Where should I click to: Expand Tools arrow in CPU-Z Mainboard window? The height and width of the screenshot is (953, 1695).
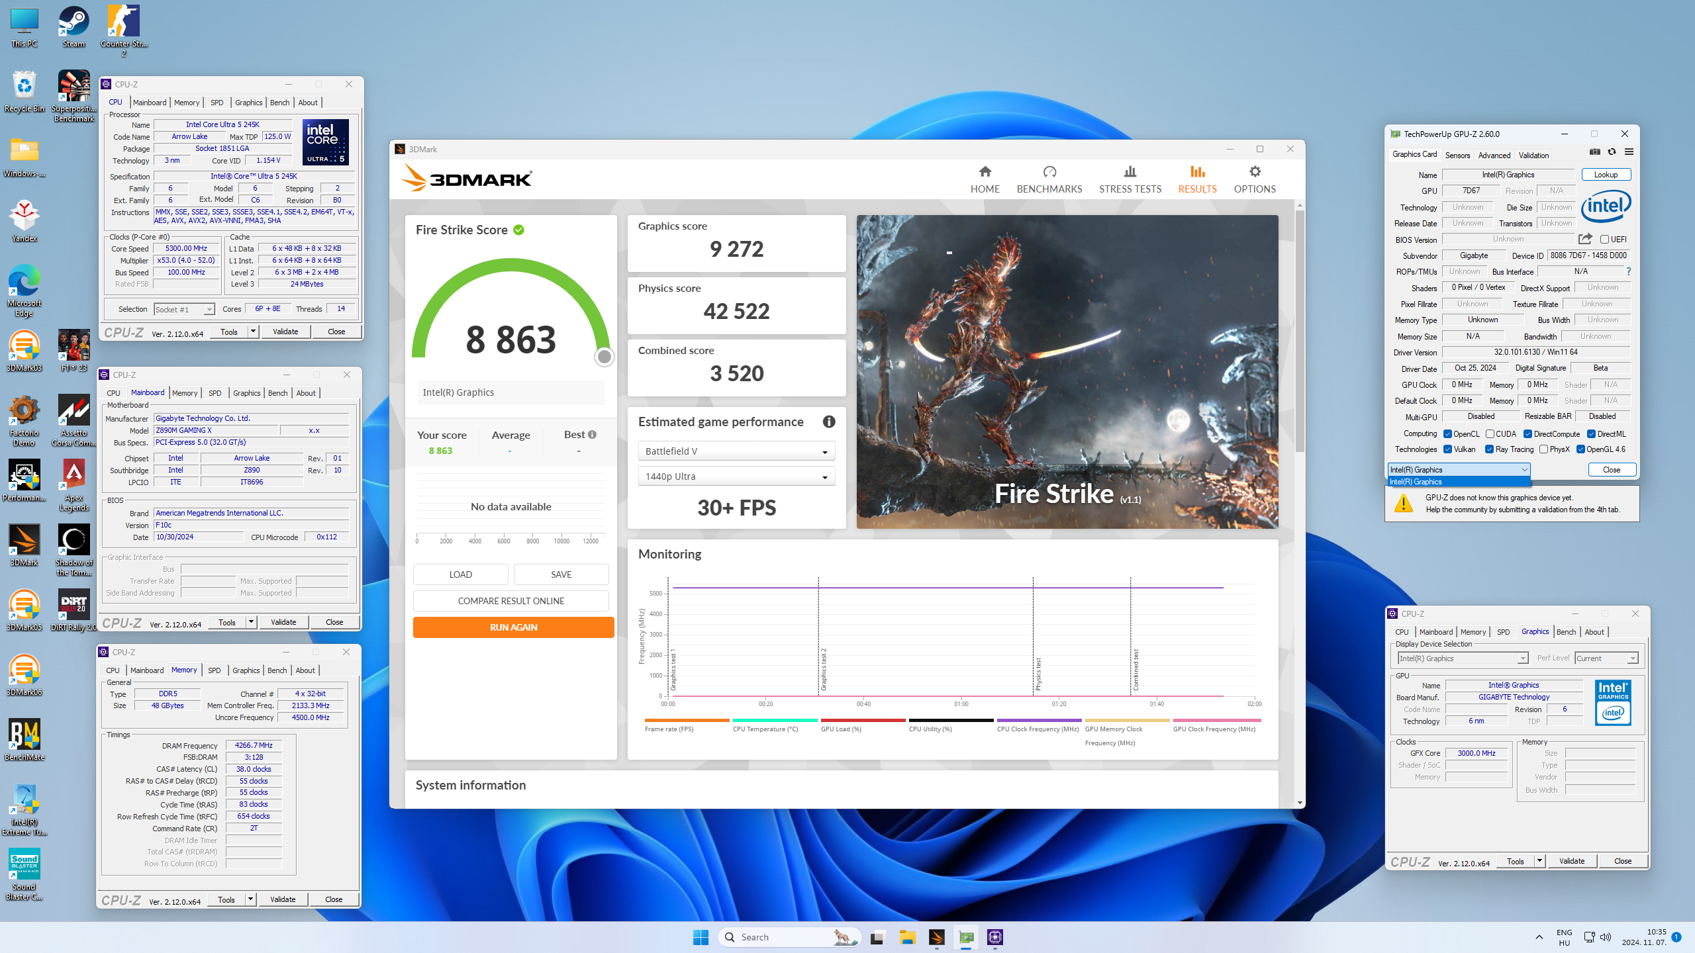(251, 622)
